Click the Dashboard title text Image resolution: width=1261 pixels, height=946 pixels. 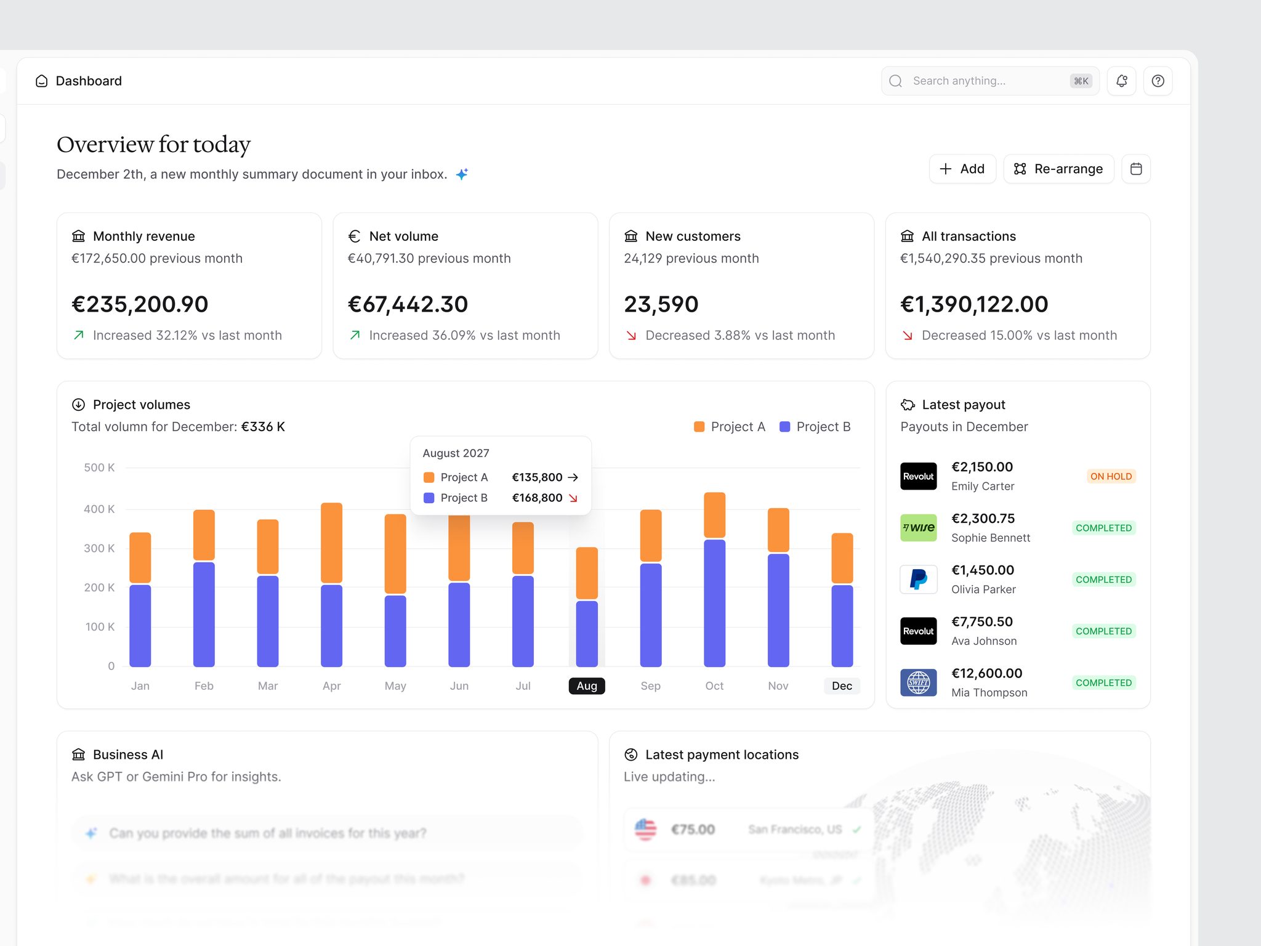pyautogui.click(x=89, y=81)
